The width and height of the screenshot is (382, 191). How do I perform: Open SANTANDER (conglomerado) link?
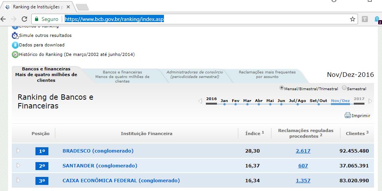pyautogui.click(x=100, y=166)
